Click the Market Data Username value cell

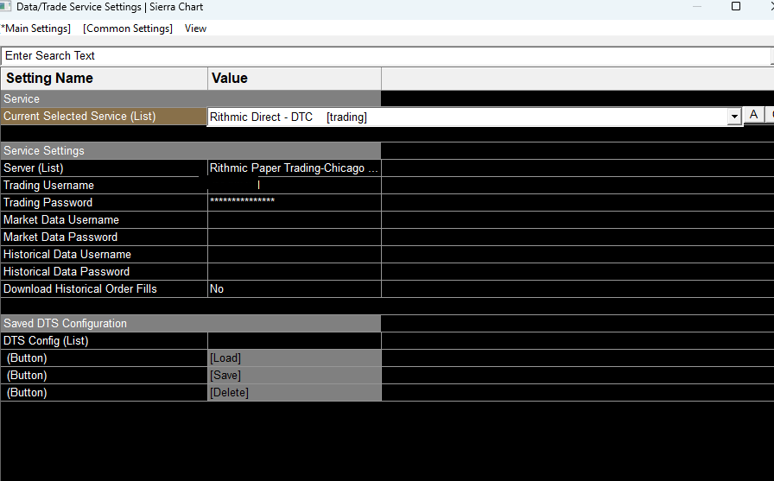tap(295, 220)
